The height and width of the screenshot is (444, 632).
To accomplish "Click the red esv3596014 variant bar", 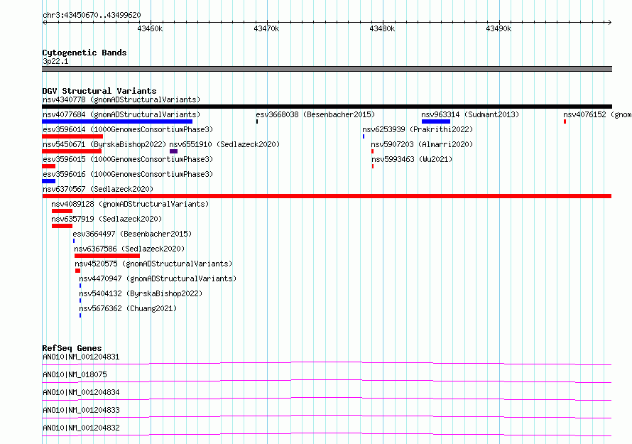I will click(72, 136).
